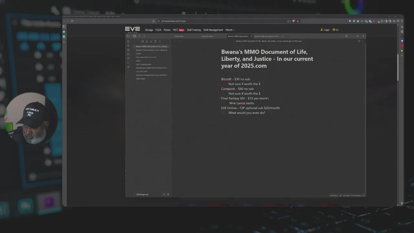Open the files explorer pane icon
Viewport: 414px width, 233px height.
(x=134, y=36)
